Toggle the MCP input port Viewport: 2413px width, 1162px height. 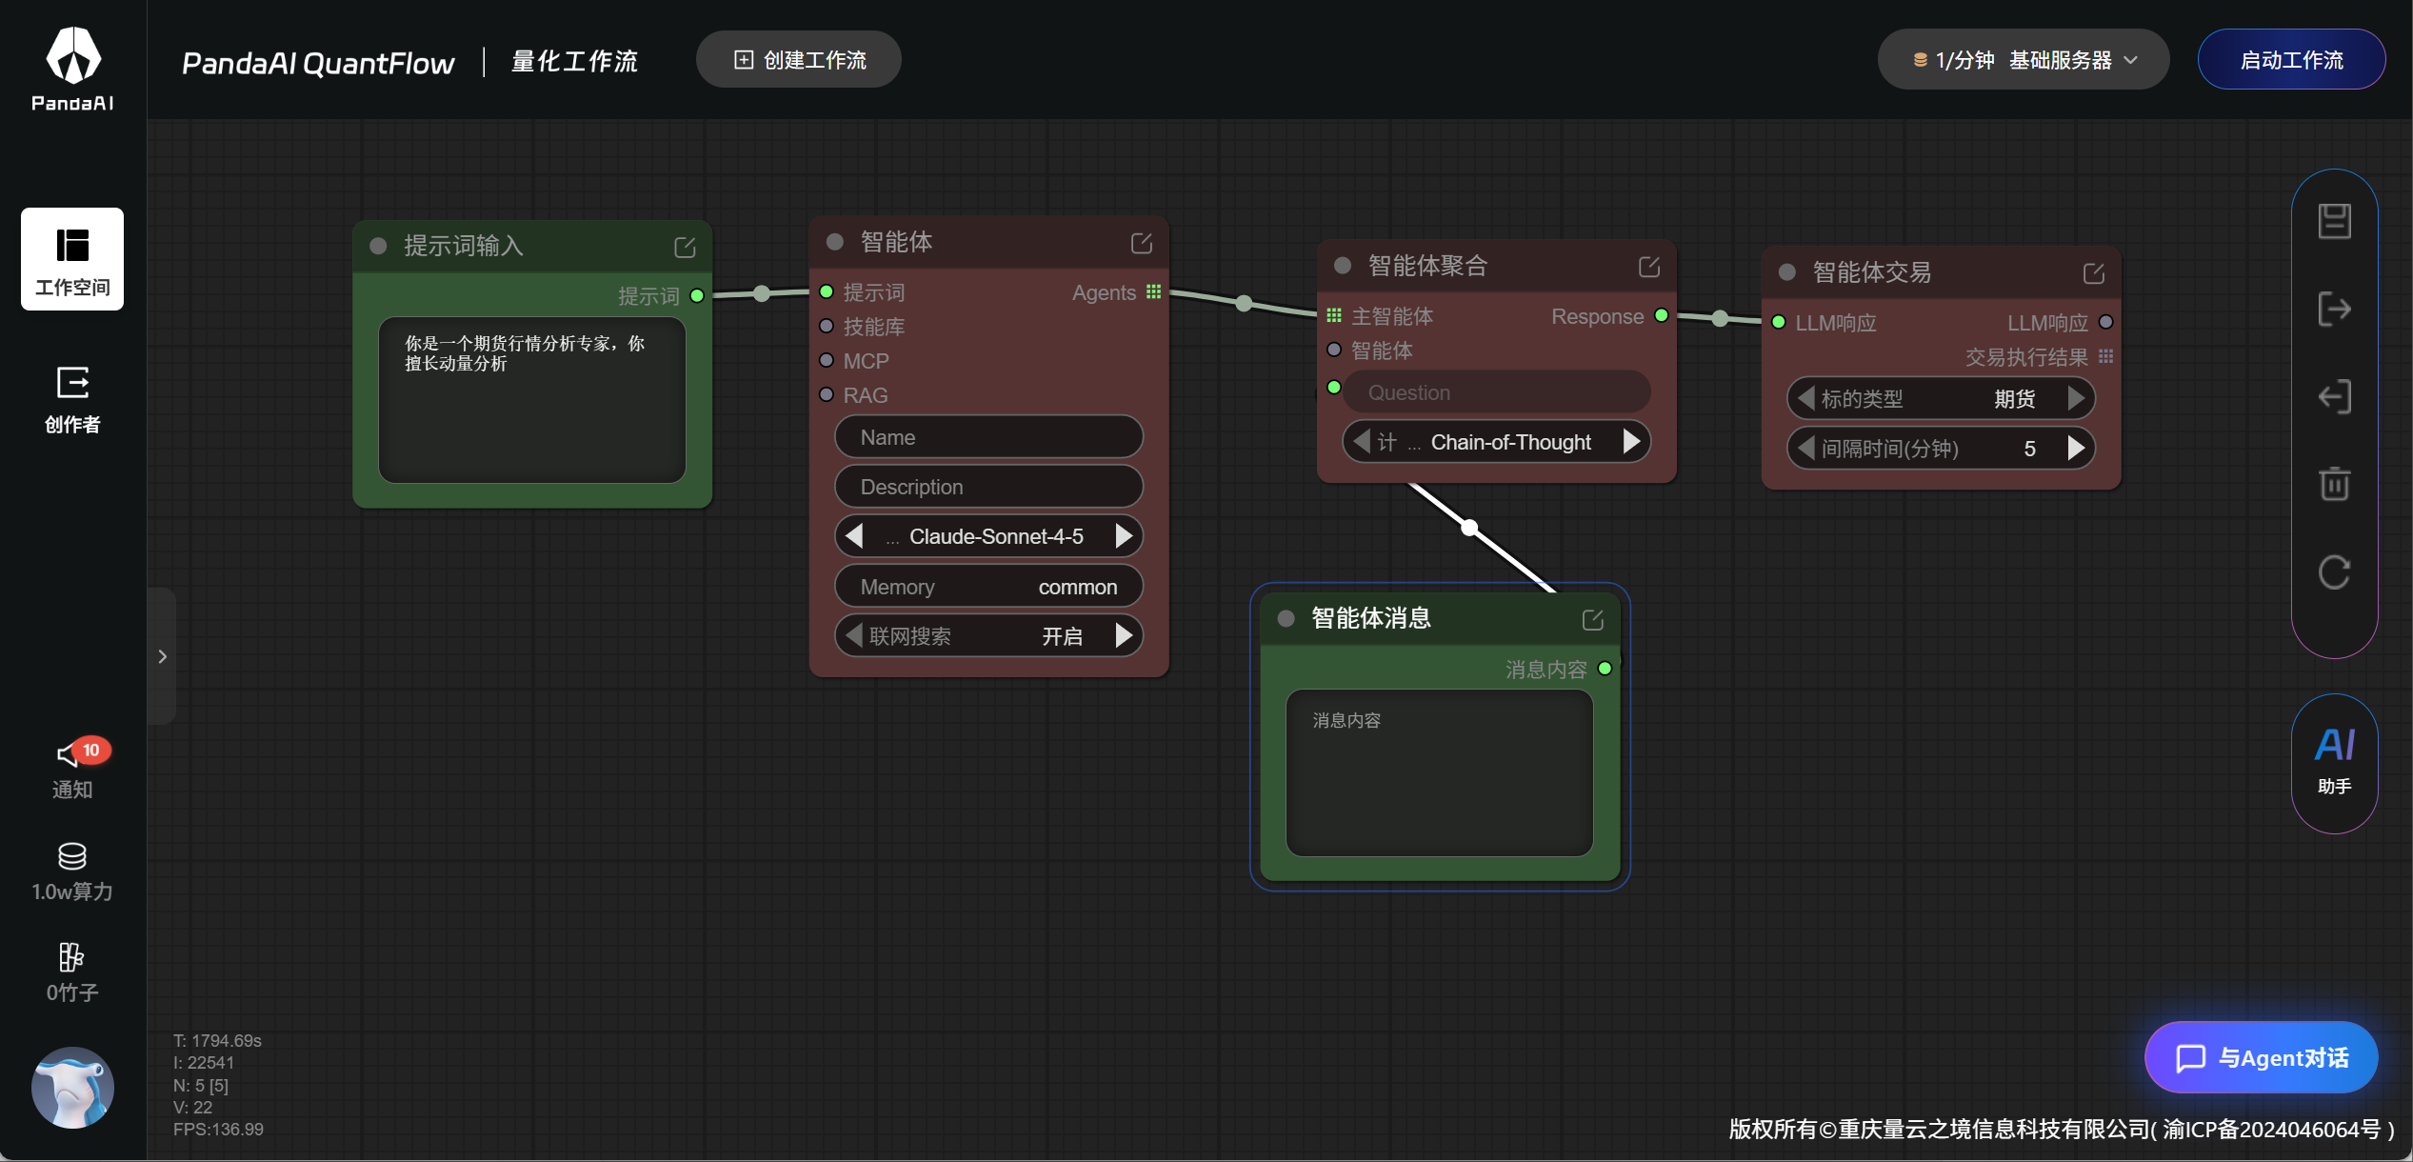point(827,361)
